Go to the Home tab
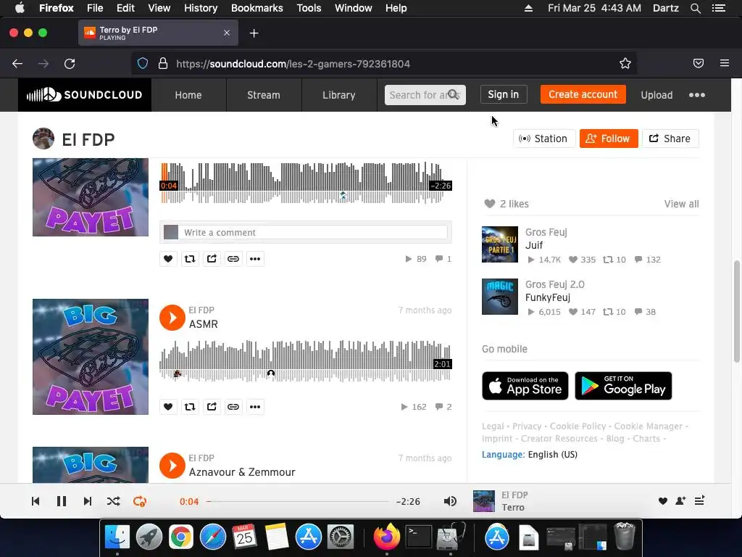 click(188, 95)
